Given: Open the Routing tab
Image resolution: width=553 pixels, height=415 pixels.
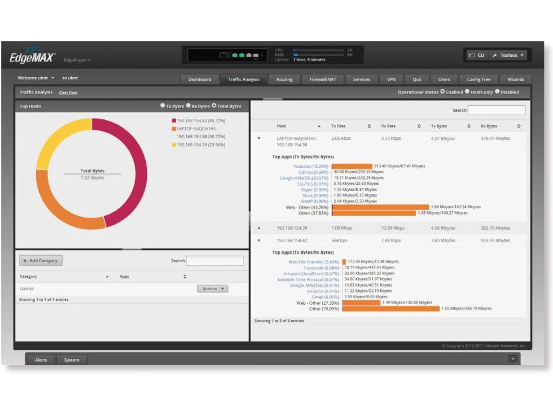Looking at the screenshot, I should [284, 79].
